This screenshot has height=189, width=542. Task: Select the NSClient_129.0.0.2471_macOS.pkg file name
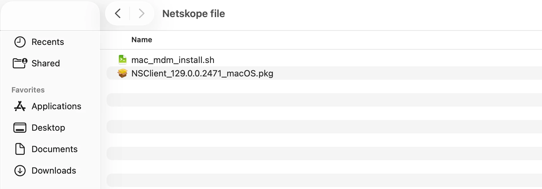(202, 73)
